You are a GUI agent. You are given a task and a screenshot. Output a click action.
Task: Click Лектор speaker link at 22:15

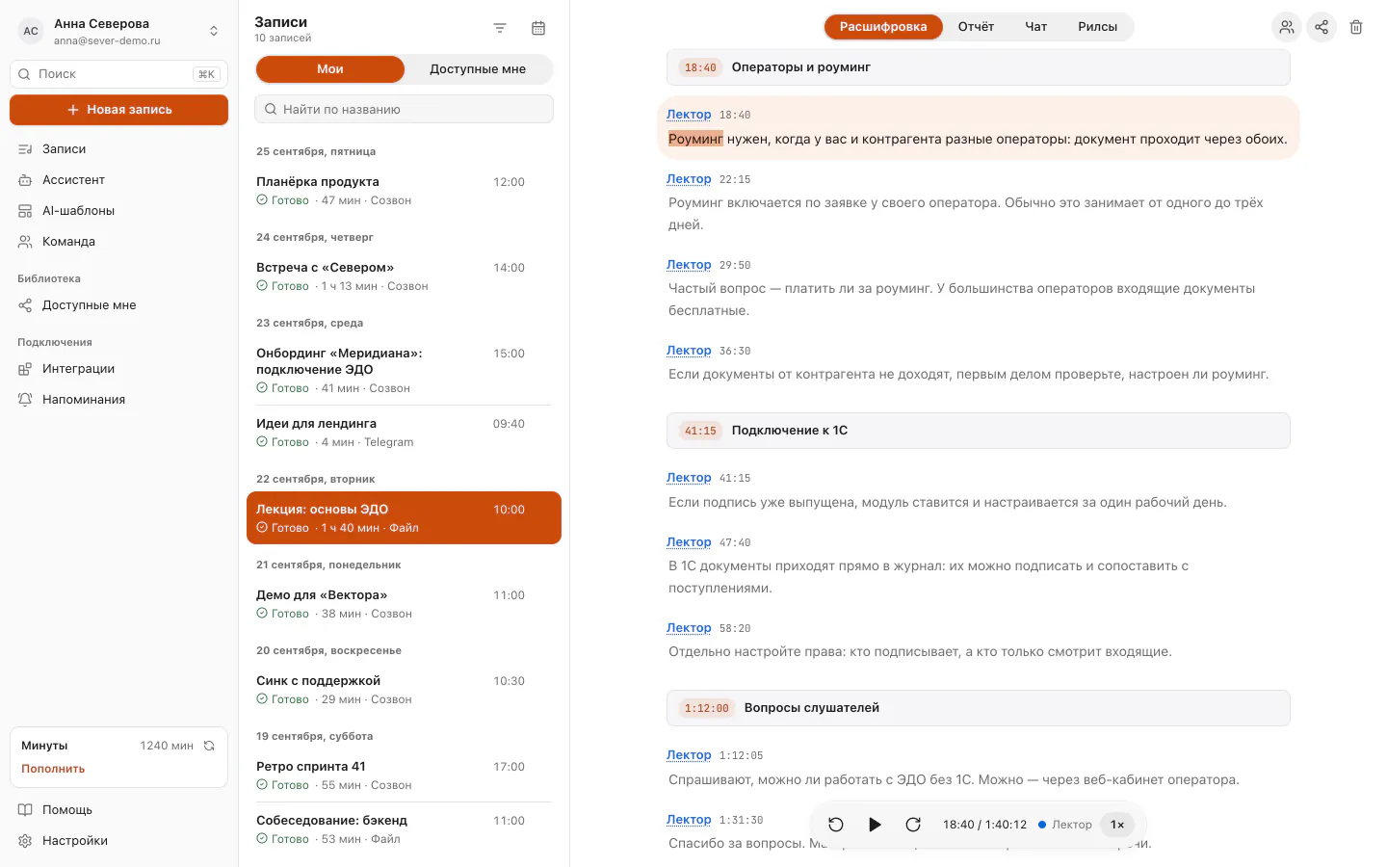click(x=689, y=179)
